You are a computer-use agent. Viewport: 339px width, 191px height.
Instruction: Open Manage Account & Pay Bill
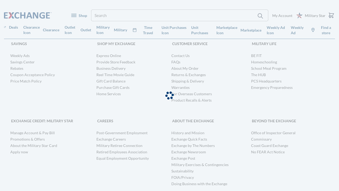pyautogui.click(x=33, y=133)
